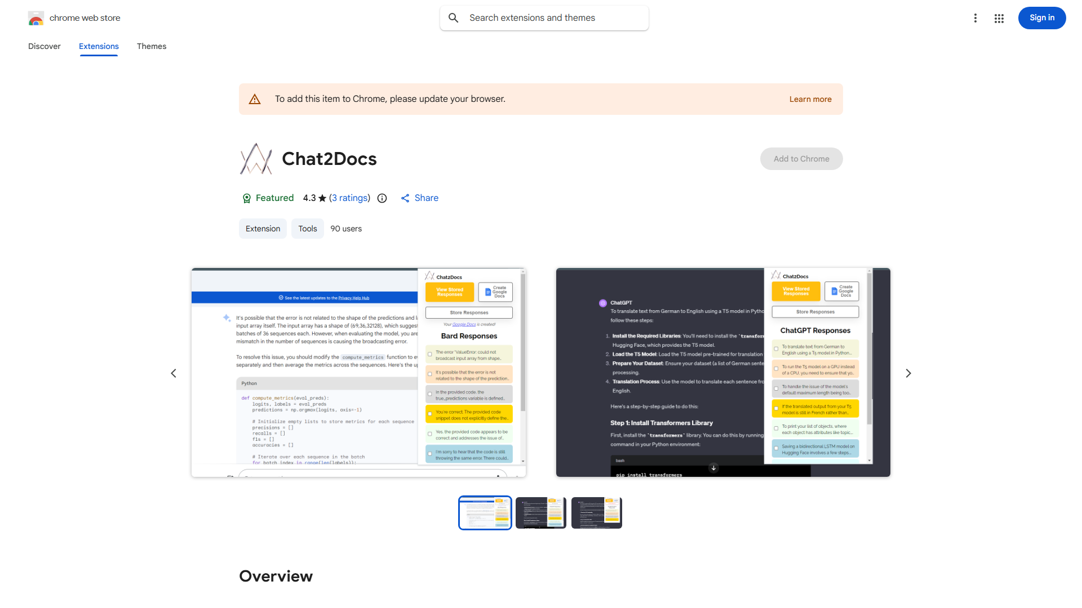View the 3 ratings link
Image resolution: width=1082 pixels, height=608 pixels.
click(349, 198)
